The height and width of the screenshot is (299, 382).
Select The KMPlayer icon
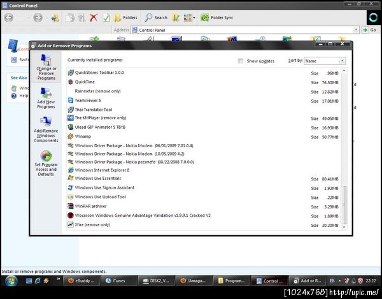coord(71,118)
